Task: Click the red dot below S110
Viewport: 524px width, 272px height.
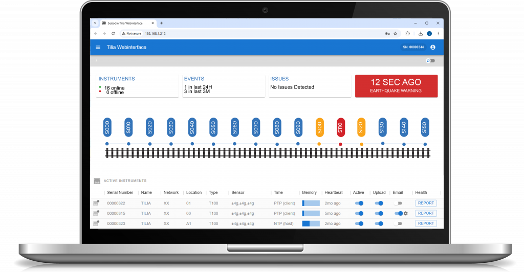Action: (340, 144)
